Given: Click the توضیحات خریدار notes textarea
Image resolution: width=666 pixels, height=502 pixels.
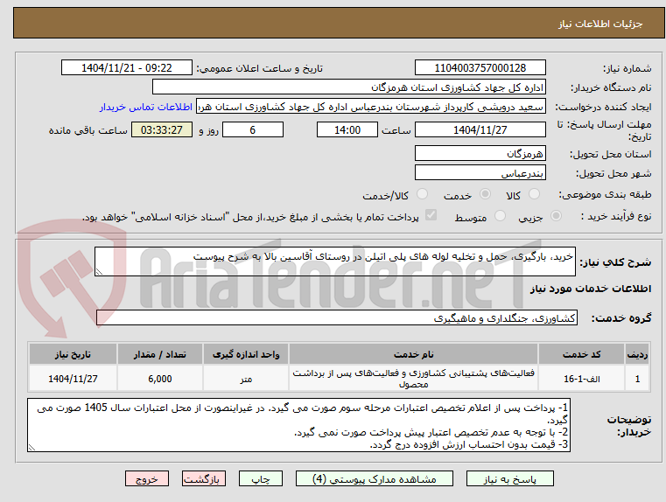Looking at the screenshot, I should 298,425.
